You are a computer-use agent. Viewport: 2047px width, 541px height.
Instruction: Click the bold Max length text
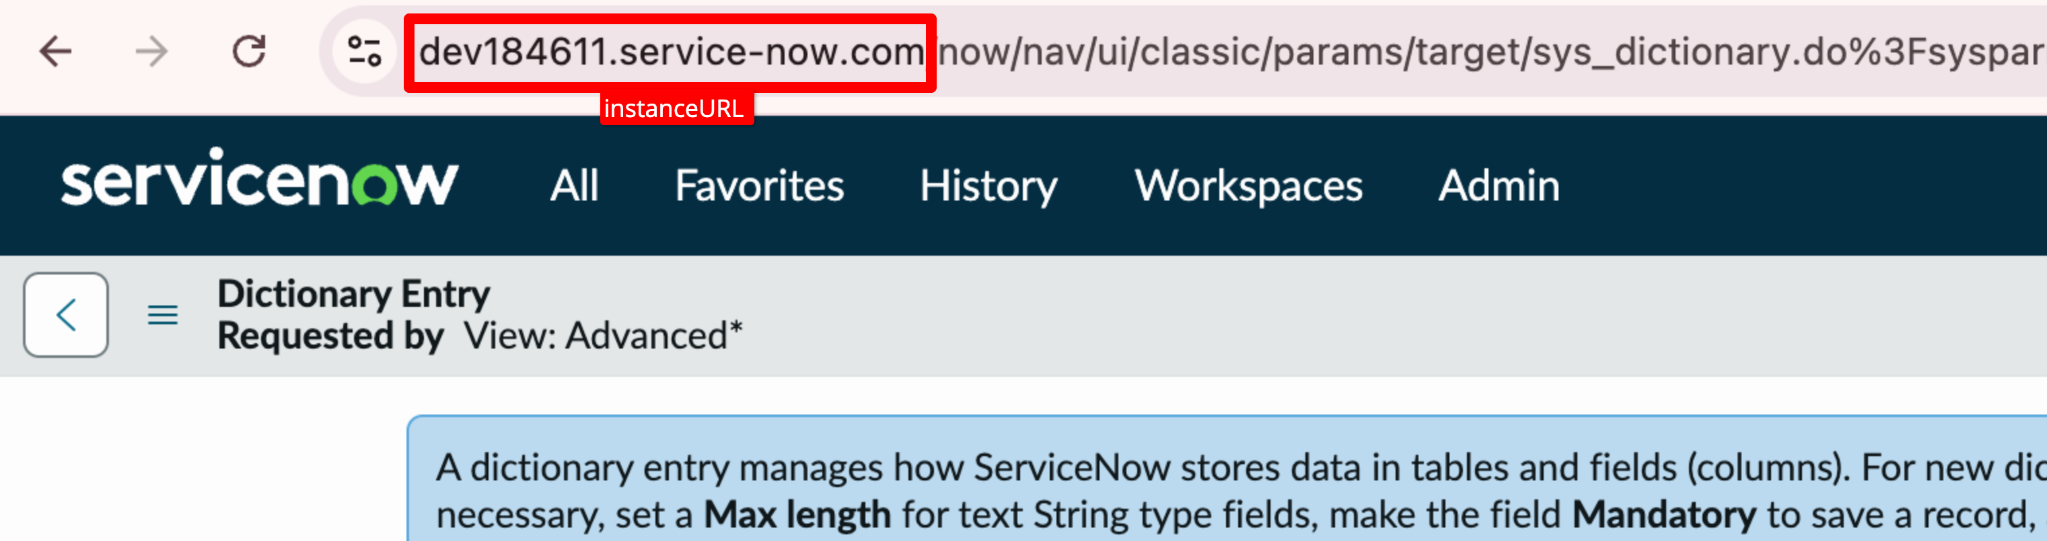click(x=797, y=514)
